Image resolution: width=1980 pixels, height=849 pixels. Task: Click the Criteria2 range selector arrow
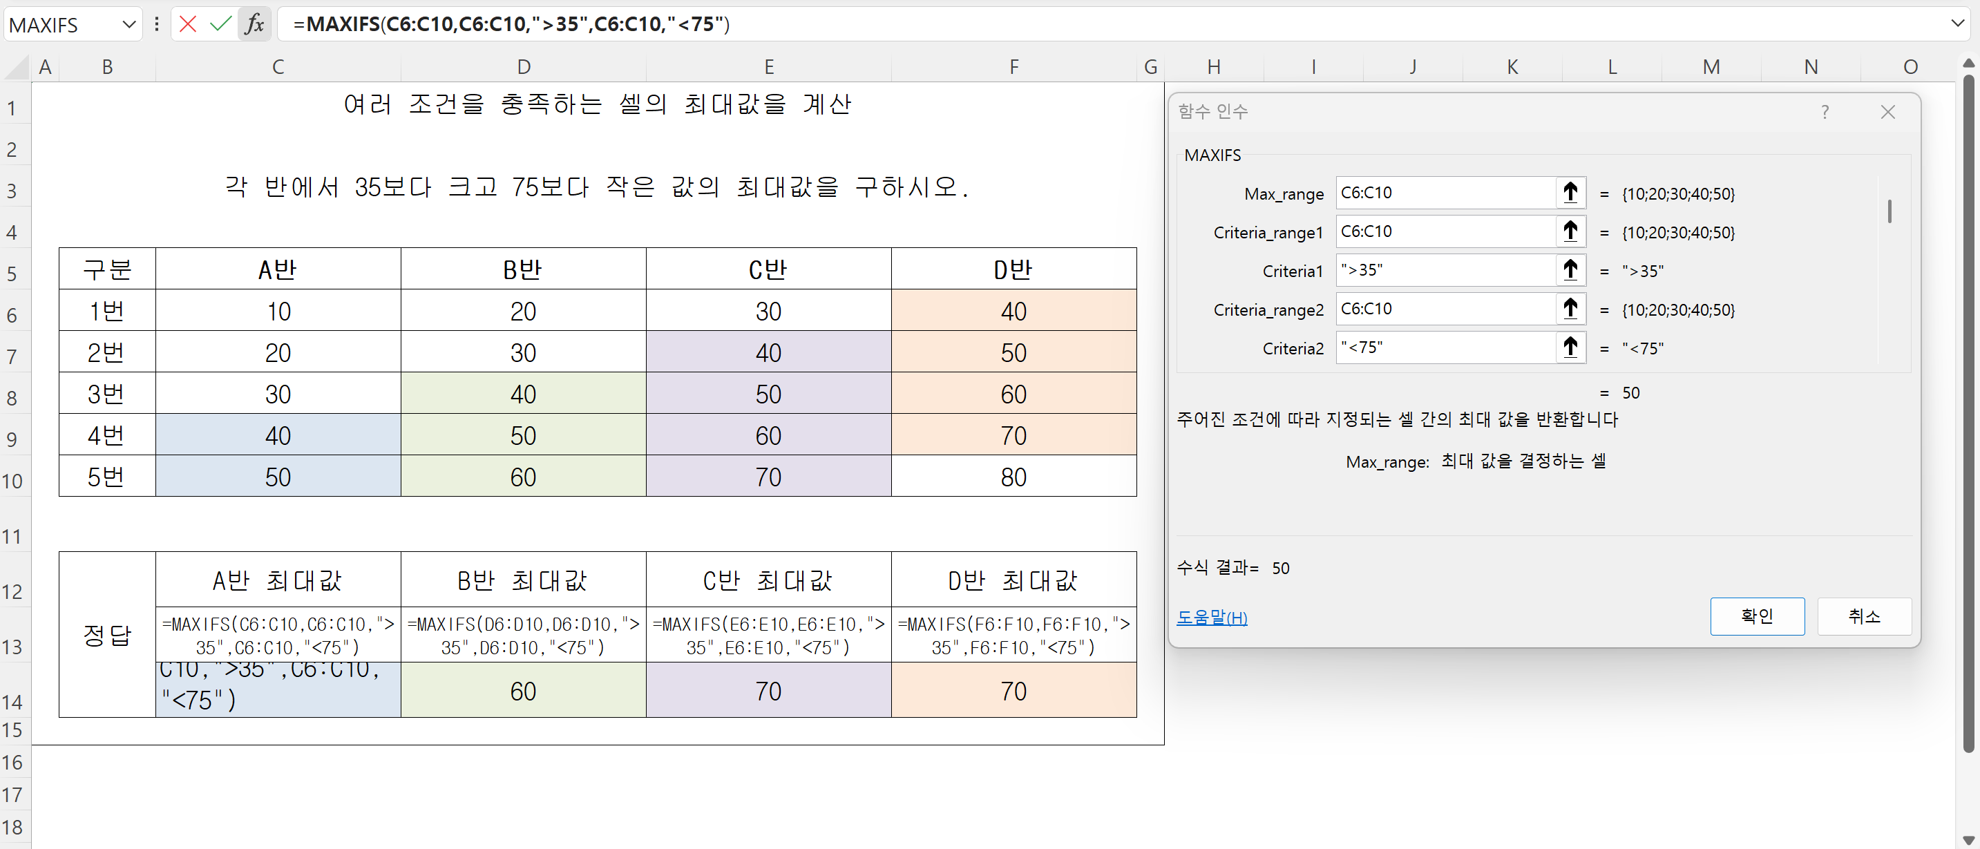(1570, 348)
